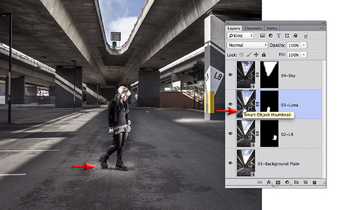Click the 02-L8 layer name
The width and height of the screenshot is (356, 210).
point(287,134)
